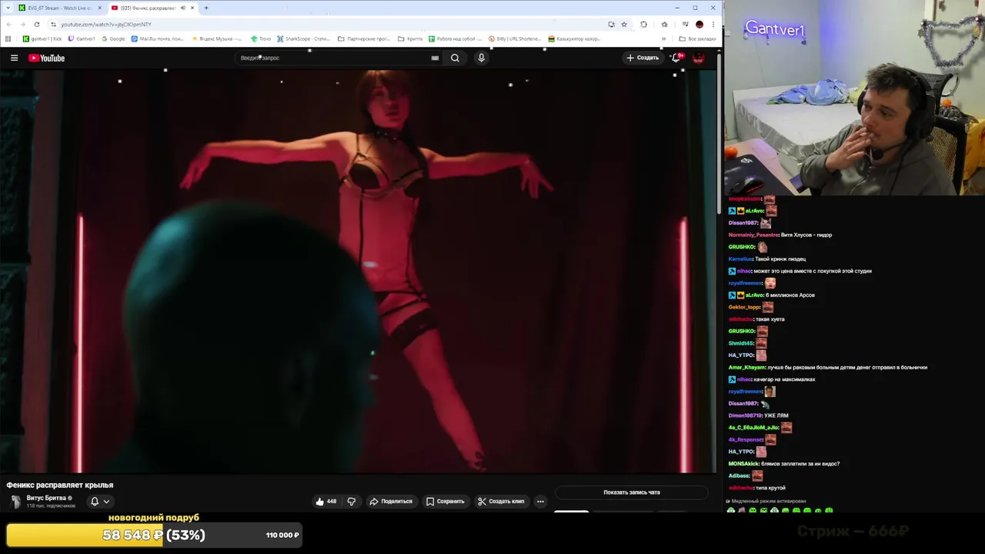This screenshot has width=985, height=554.
Task: Click the YouTube search magnifier button
Action: click(455, 58)
